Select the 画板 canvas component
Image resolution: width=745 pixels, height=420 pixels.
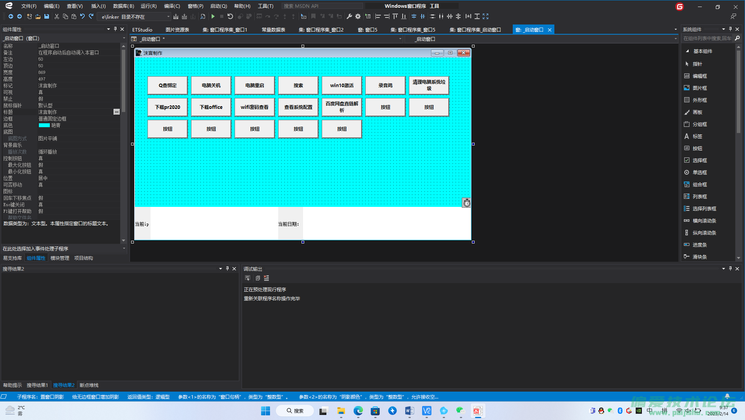(x=697, y=112)
